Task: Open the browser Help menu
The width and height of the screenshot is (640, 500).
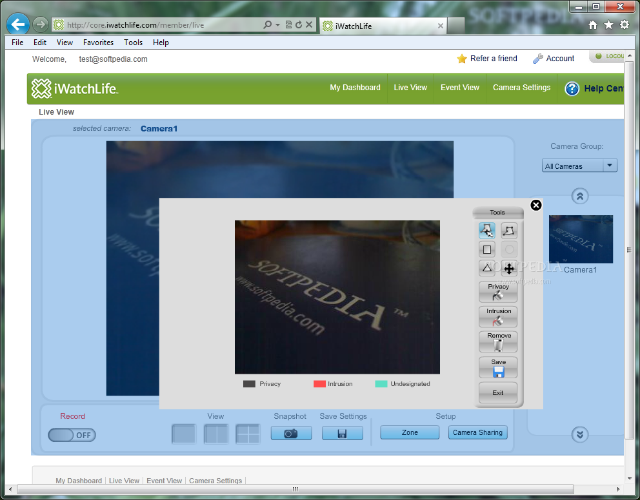Action: pyautogui.click(x=161, y=43)
